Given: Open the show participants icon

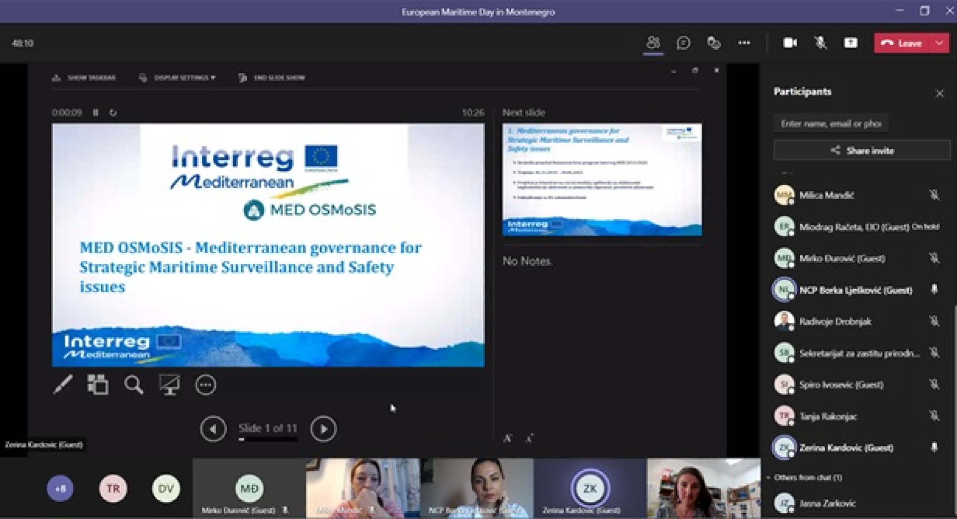Looking at the screenshot, I should [x=653, y=43].
